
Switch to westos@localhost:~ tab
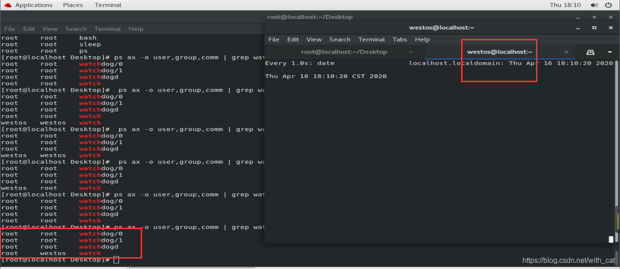pyautogui.click(x=499, y=52)
